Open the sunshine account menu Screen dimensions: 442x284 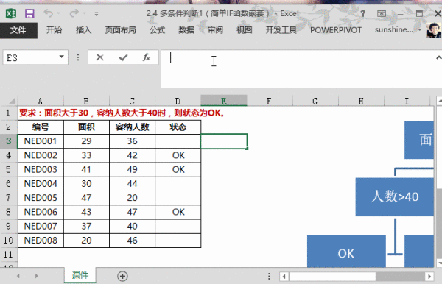[398, 29]
